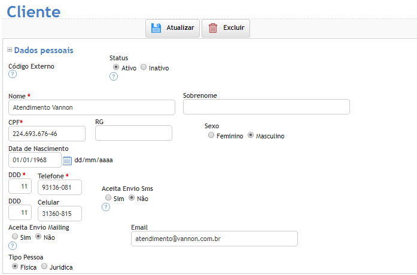The image size is (417, 275).
Task: Click the Atualizar save button
Action: (x=172, y=28)
